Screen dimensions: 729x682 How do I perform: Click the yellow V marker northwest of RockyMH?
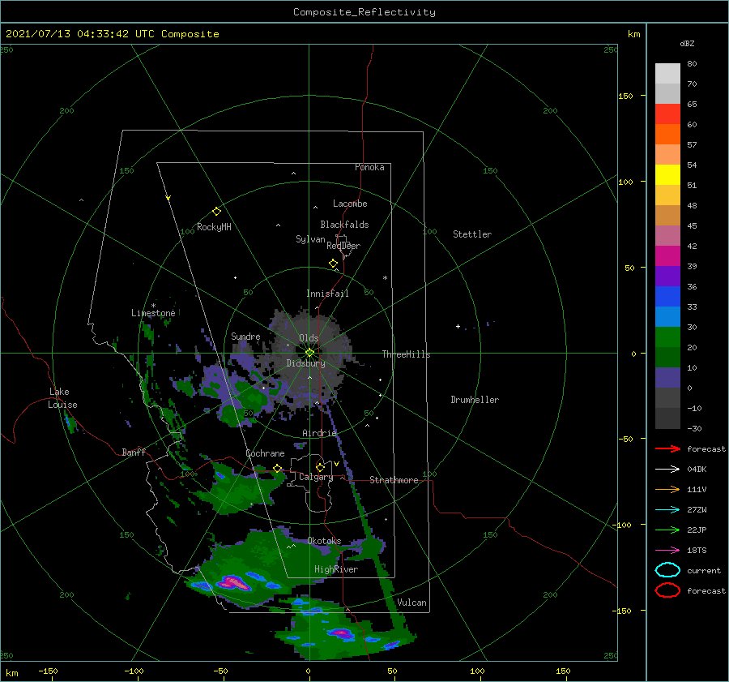point(168,198)
